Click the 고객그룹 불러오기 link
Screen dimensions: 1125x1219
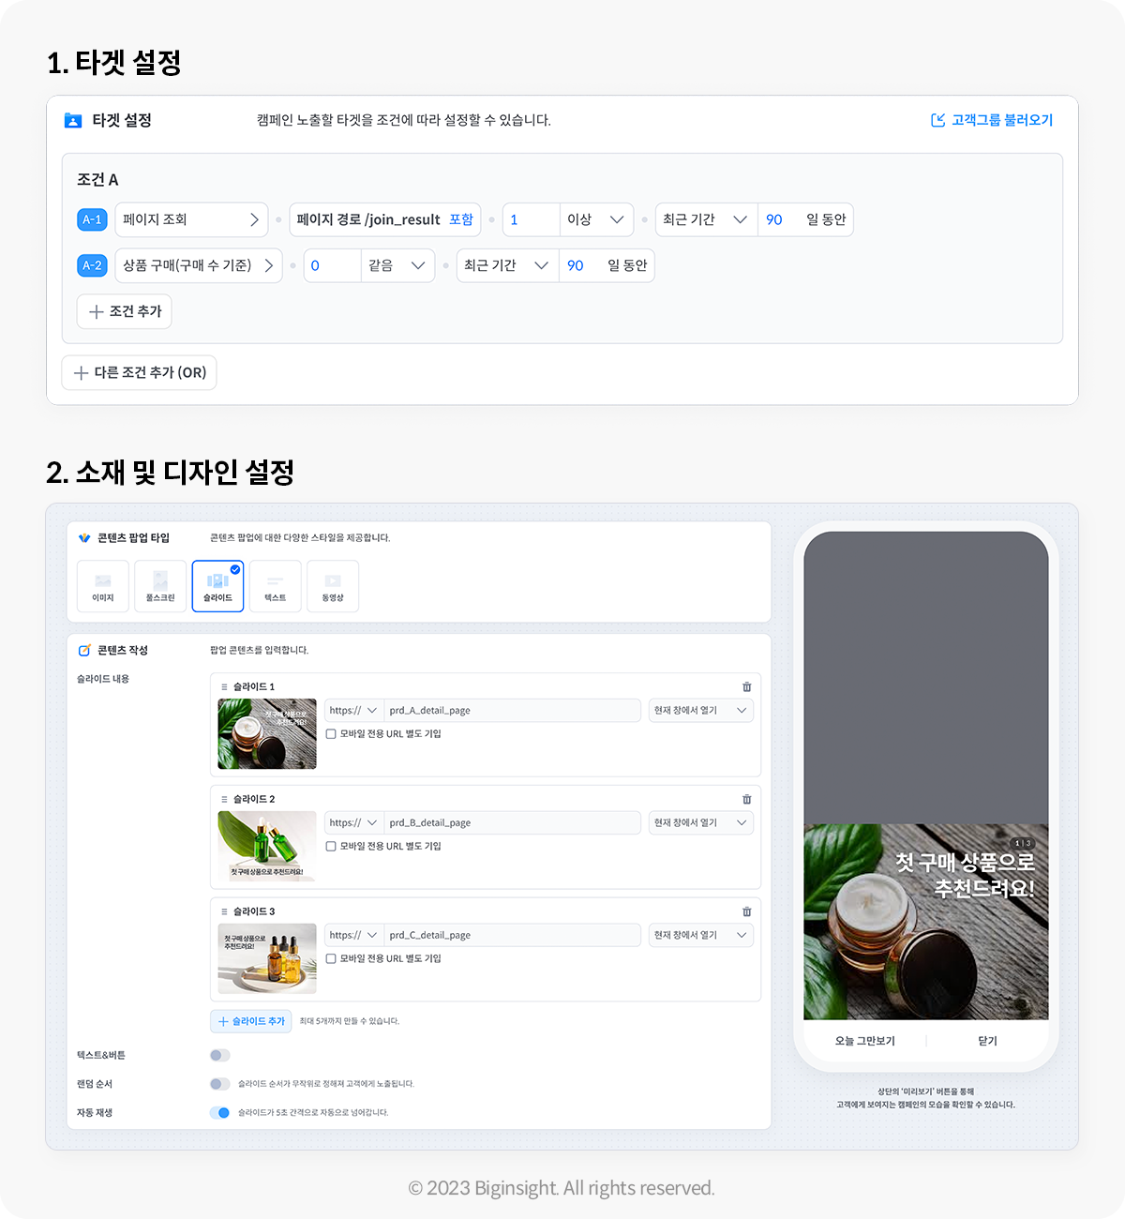tap(1002, 120)
